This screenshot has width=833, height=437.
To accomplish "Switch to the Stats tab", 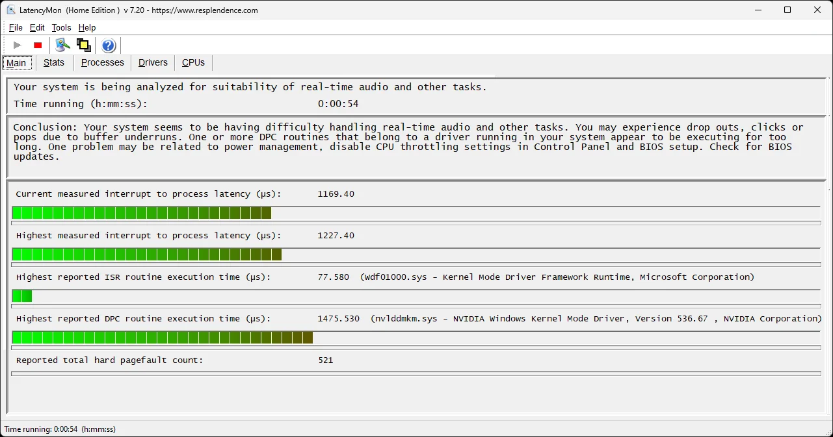I will [x=54, y=63].
